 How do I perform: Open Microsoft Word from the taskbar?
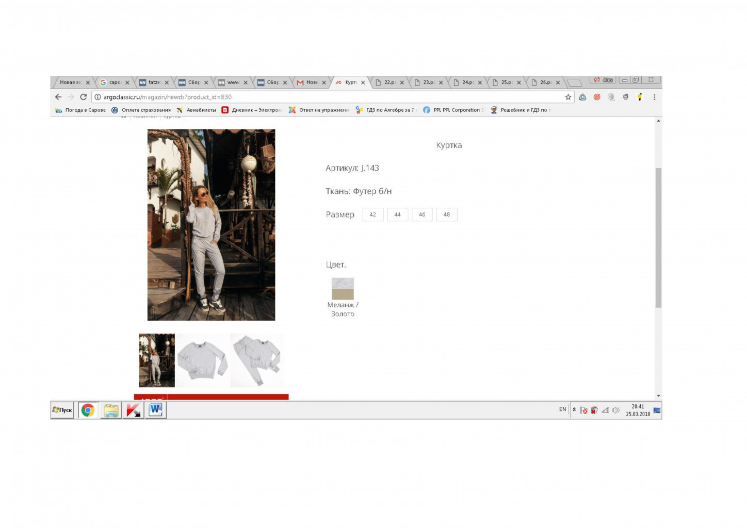click(156, 410)
